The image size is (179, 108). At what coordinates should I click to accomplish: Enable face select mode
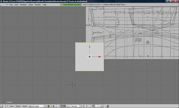coord(99,106)
